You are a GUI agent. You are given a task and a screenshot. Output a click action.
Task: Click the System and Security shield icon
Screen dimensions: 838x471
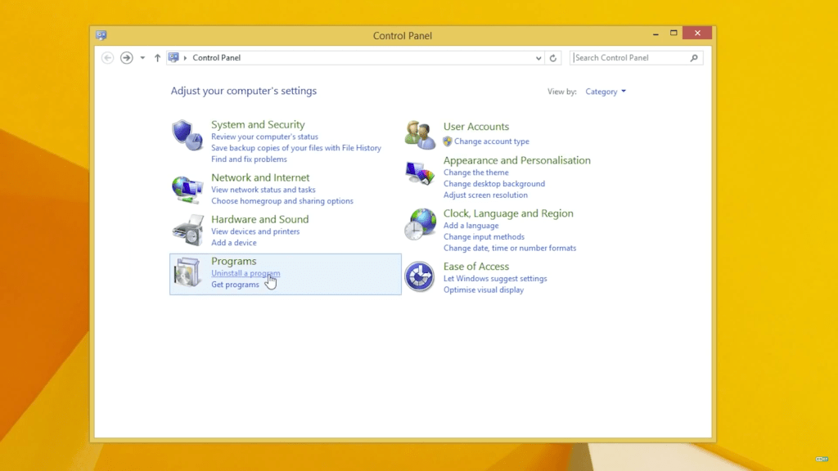(x=187, y=135)
